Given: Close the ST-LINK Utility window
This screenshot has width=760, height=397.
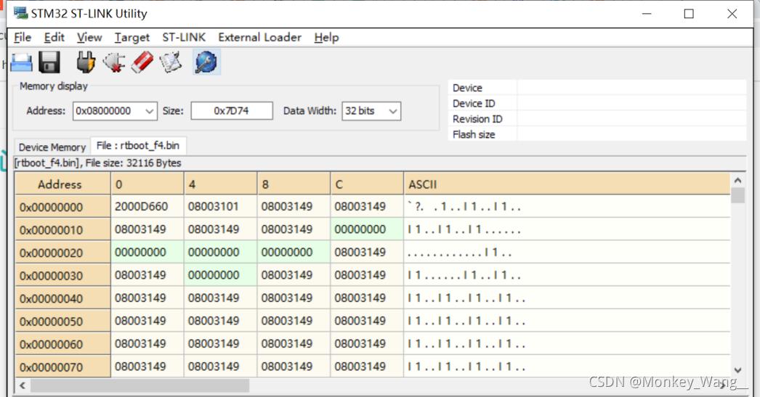Looking at the screenshot, I should [x=732, y=14].
